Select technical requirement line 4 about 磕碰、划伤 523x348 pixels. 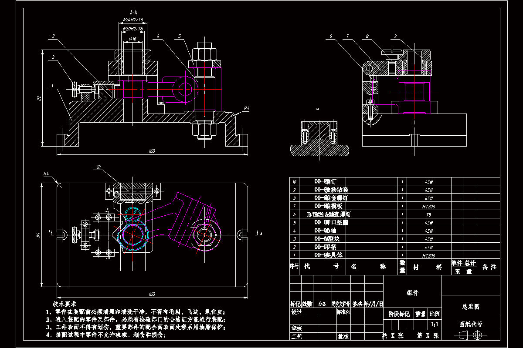(x=106, y=335)
